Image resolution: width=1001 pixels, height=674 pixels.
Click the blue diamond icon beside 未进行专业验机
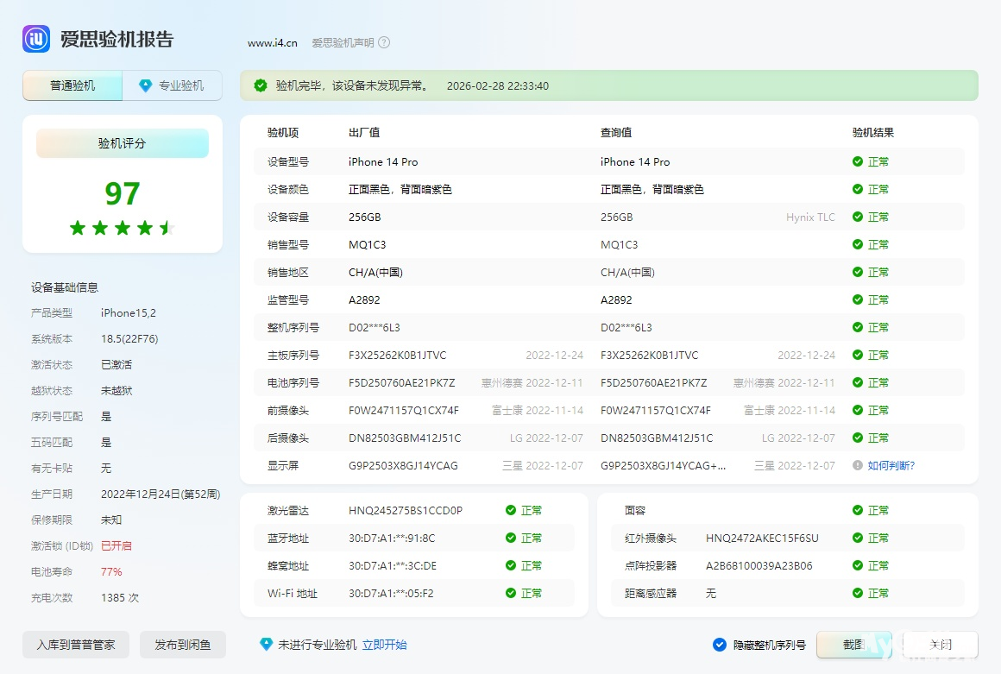click(266, 645)
